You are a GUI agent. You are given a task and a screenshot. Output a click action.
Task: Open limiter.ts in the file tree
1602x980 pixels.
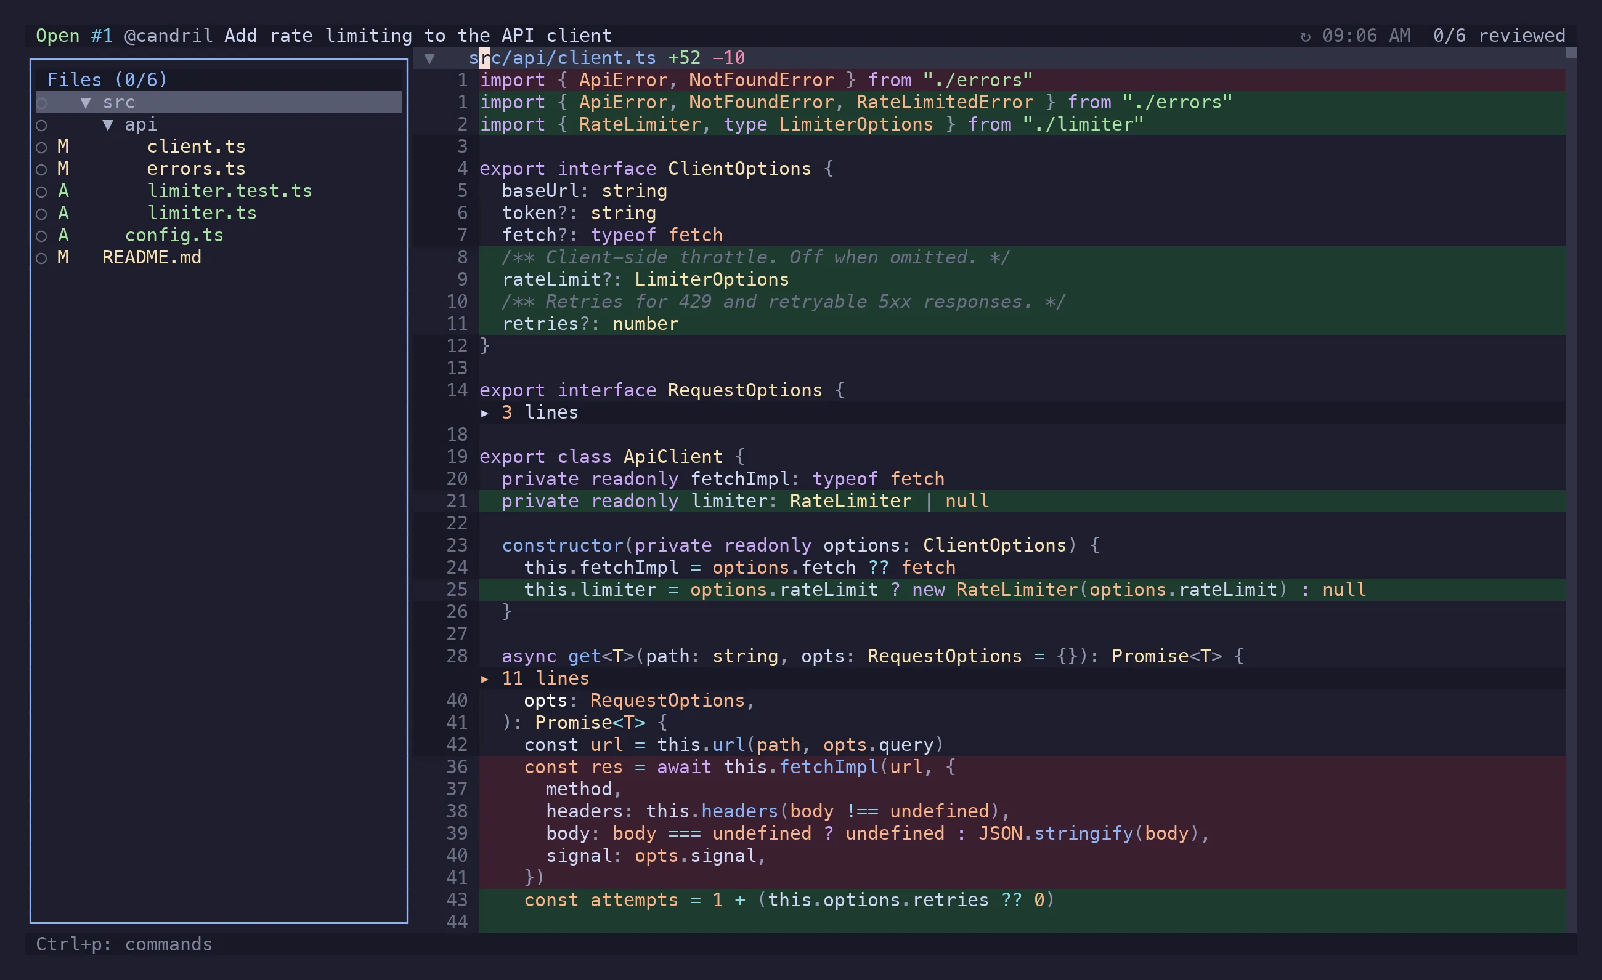202,213
